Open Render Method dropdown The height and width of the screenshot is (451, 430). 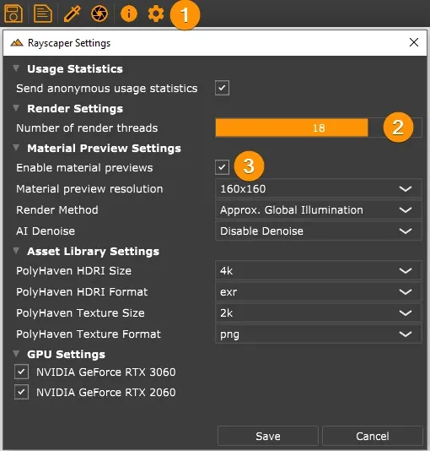pos(319,209)
